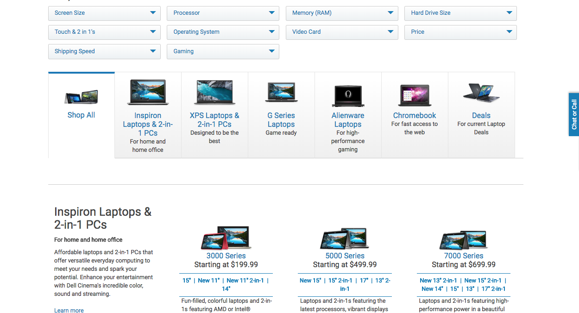Select New 15" 2-in-1 under 7000 Series

483,280
